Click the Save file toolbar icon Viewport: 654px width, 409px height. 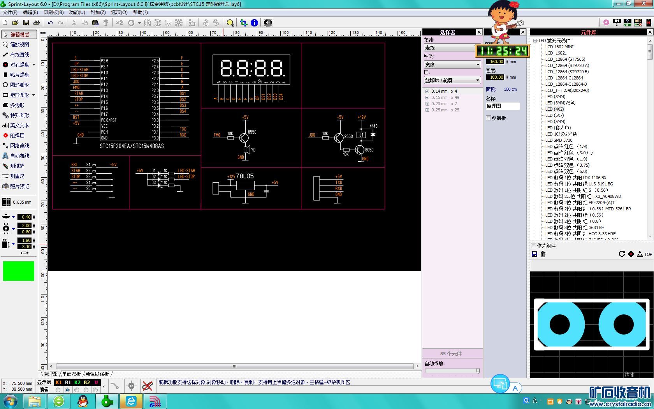pyautogui.click(x=26, y=23)
